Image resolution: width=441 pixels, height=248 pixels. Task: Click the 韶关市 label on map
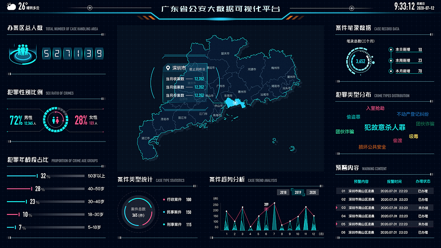pos(225,53)
